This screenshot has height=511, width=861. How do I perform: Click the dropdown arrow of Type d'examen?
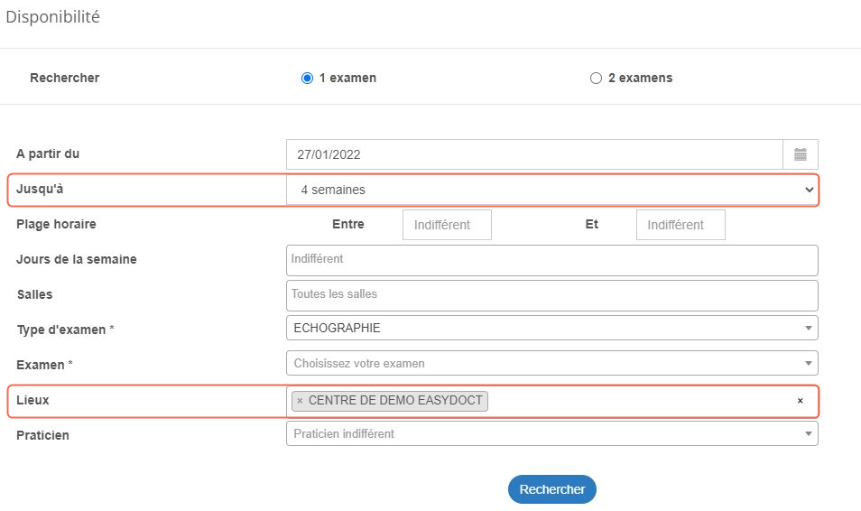[809, 329]
